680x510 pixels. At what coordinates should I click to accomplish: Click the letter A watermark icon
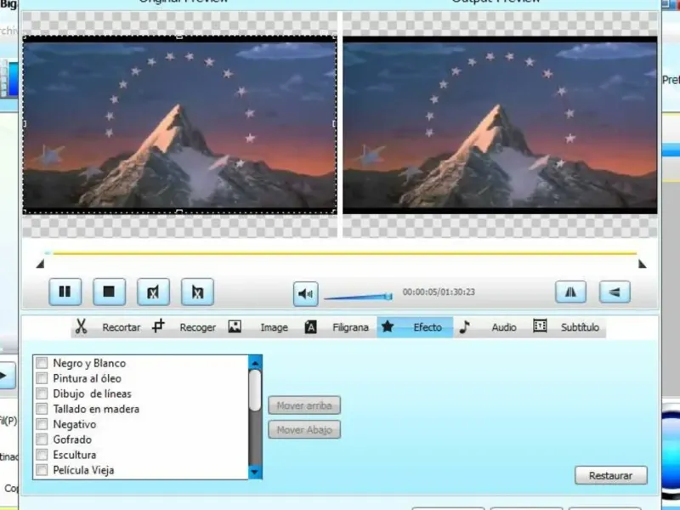pyautogui.click(x=310, y=327)
